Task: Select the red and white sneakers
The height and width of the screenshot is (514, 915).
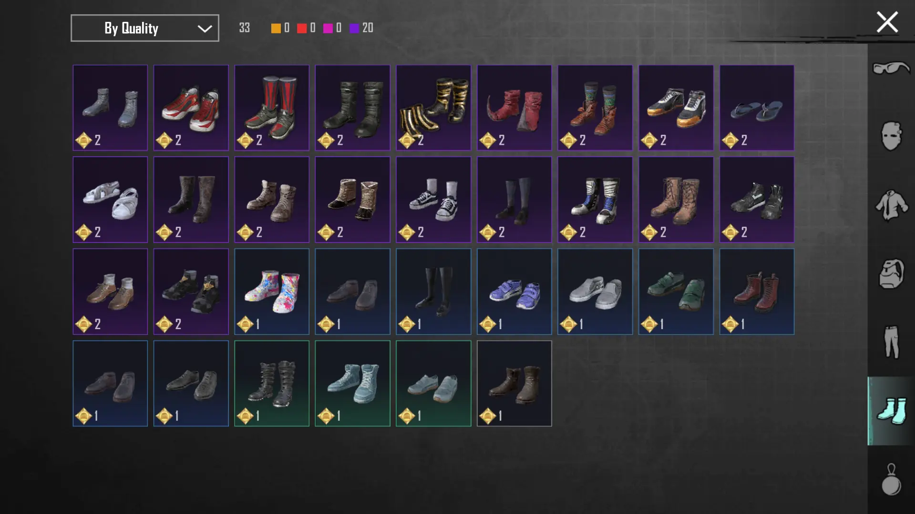Action: [191, 108]
